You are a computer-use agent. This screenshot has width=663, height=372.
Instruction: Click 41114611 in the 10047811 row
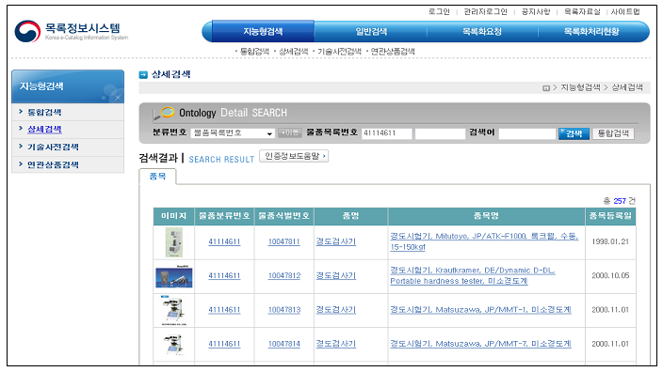click(x=224, y=241)
